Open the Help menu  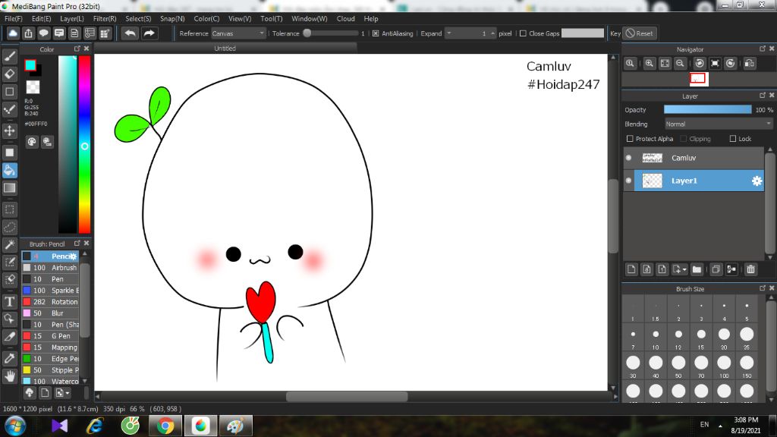coord(370,19)
